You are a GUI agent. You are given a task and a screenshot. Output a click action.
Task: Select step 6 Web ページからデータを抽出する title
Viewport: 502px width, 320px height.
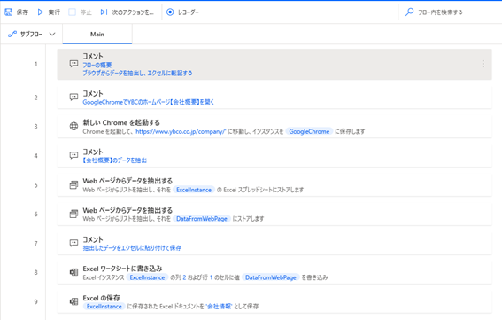pyautogui.click(x=127, y=210)
